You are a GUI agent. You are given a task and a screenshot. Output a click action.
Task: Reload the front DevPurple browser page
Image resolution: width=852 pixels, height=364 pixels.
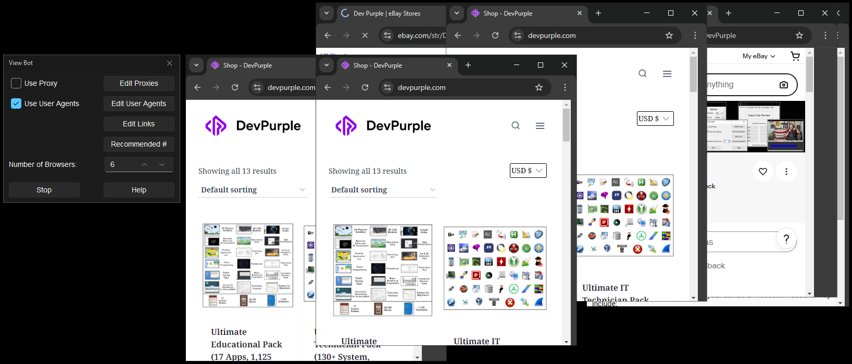(x=365, y=87)
